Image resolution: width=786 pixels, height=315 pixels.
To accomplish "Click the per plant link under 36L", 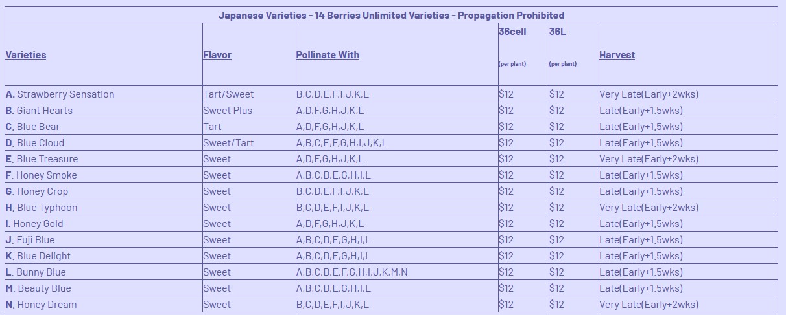I will point(563,64).
